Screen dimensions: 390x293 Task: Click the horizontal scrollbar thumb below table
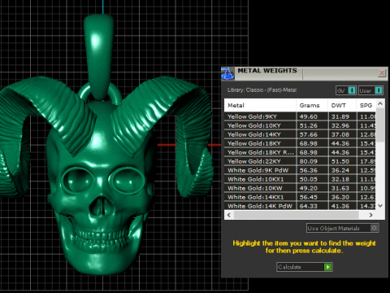[297, 215]
